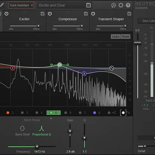
Task: Click the pencil icon beside Track Assistant
Action: [2, 5]
